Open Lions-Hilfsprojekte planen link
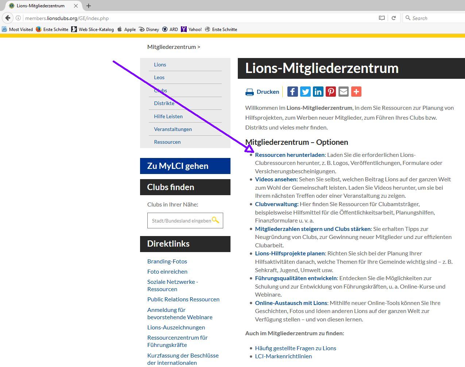Screen dimensions: 465x367 290,253
